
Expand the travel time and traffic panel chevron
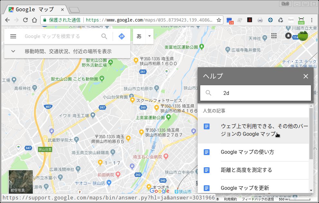(13, 51)
